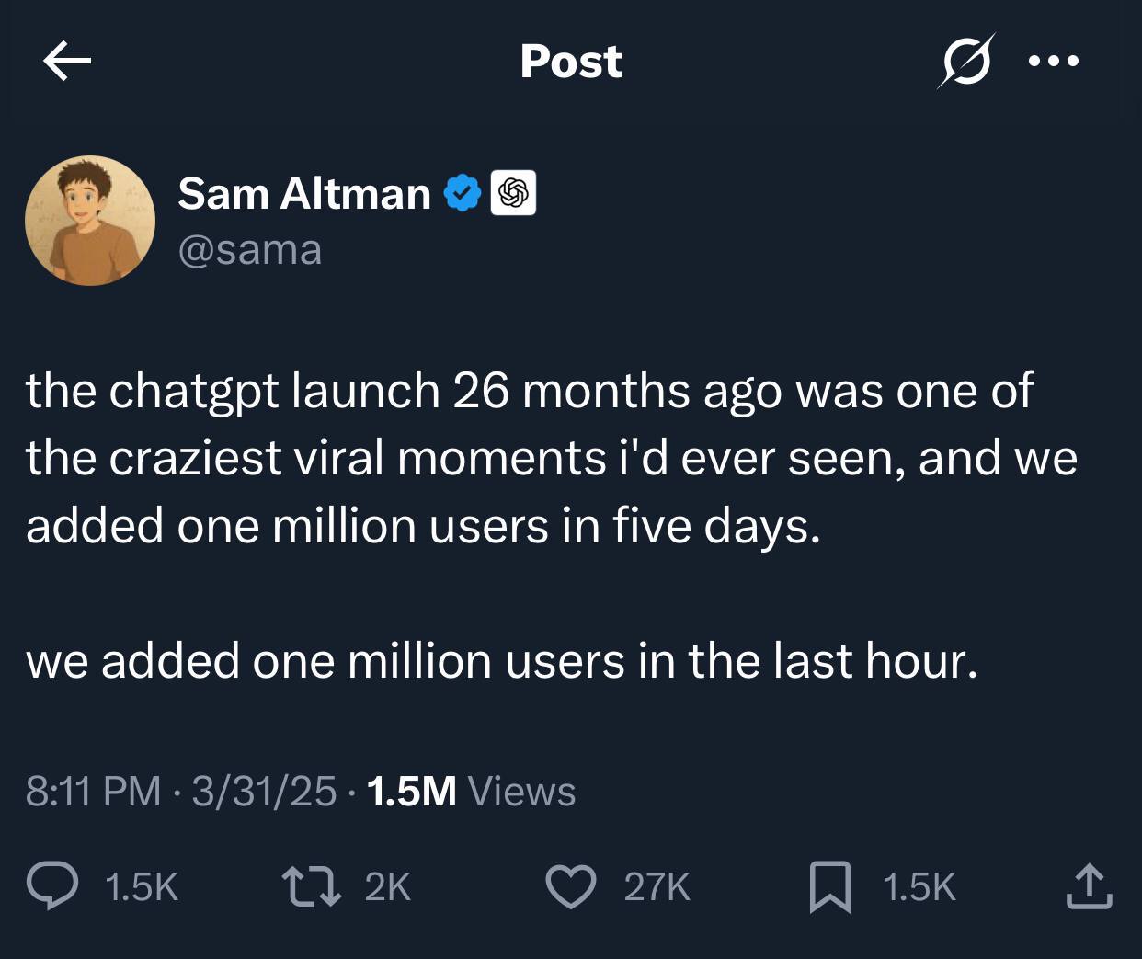The height and width of the screenshot is (959, 1142).
Task: Open the Sam Altman display name
Action: tap(303, 194)
